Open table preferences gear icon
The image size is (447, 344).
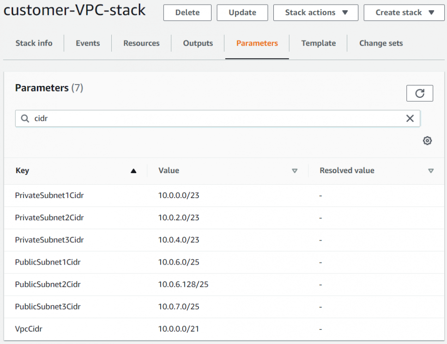click(427, 140)
